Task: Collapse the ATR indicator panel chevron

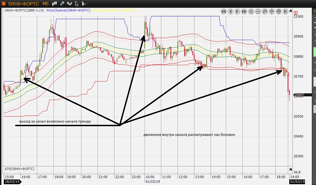Action: pos(291,169)
